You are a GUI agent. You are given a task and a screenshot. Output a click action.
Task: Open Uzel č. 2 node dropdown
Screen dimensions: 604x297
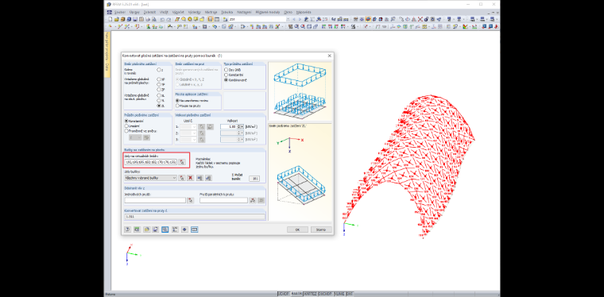pyautogui.click(x=194, y=133)
